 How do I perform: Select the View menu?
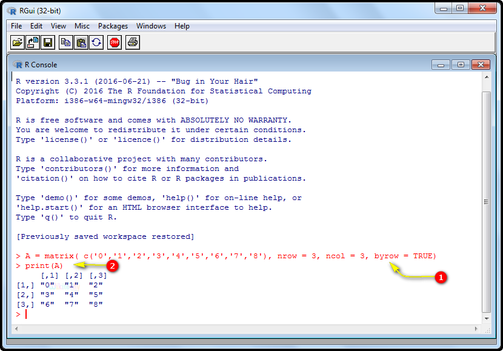pos(58,26)
